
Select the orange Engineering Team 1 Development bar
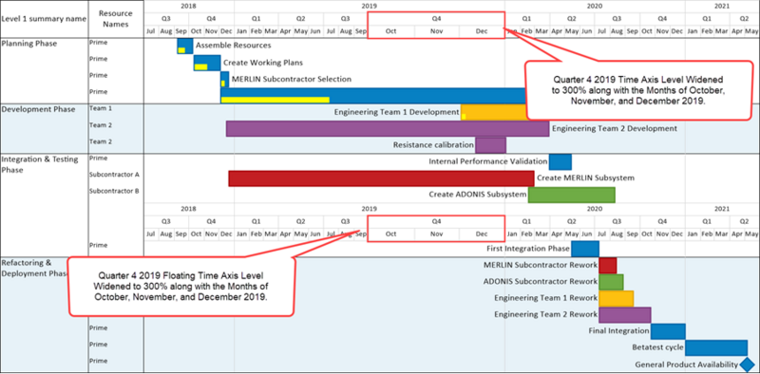coord(493,112)
